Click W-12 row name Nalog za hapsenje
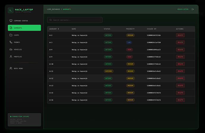The height and width of the screenshot is (133, 205). pyautogui.click(x=80, y=78)
